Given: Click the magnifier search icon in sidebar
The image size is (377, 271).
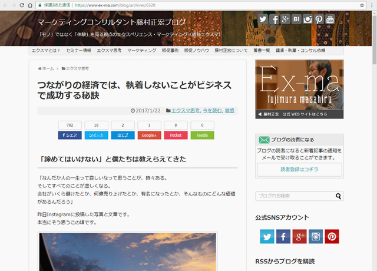Looking at the screenshot, I should [x=339, y=196].
